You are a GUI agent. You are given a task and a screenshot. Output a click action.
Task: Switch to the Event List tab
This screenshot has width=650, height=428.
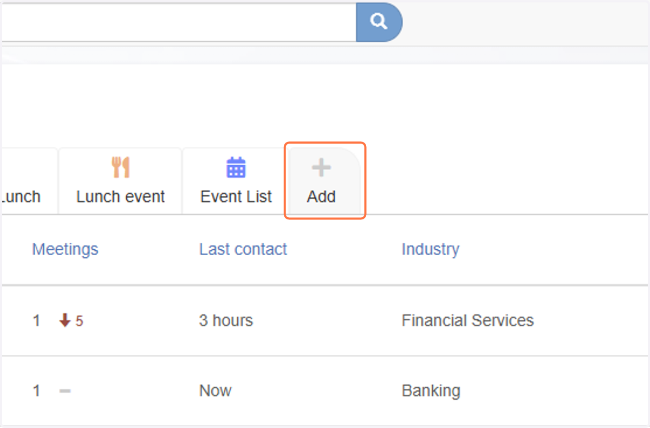(236, 181)
